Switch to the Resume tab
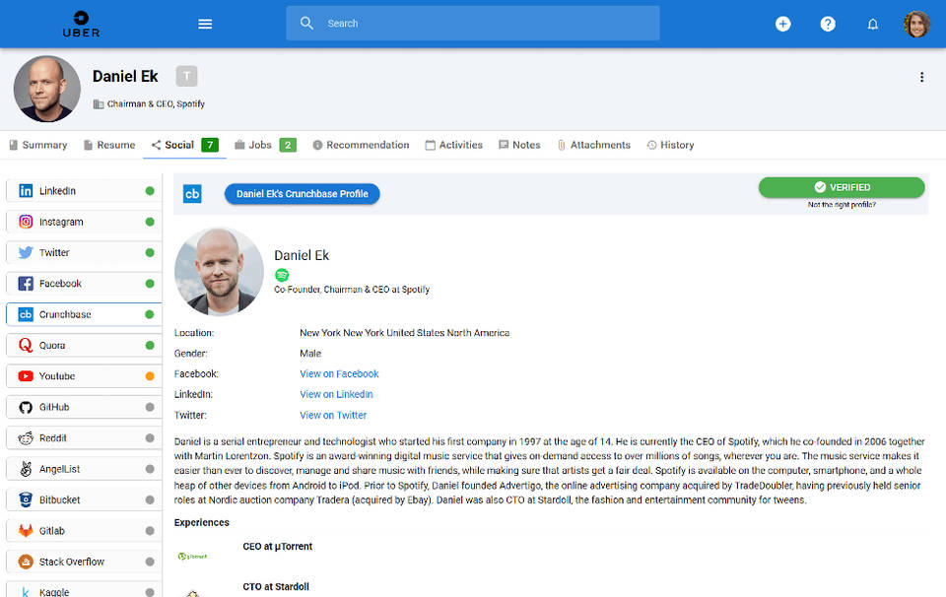This screenshot has height=597, width=946. [x=108, y=145]
